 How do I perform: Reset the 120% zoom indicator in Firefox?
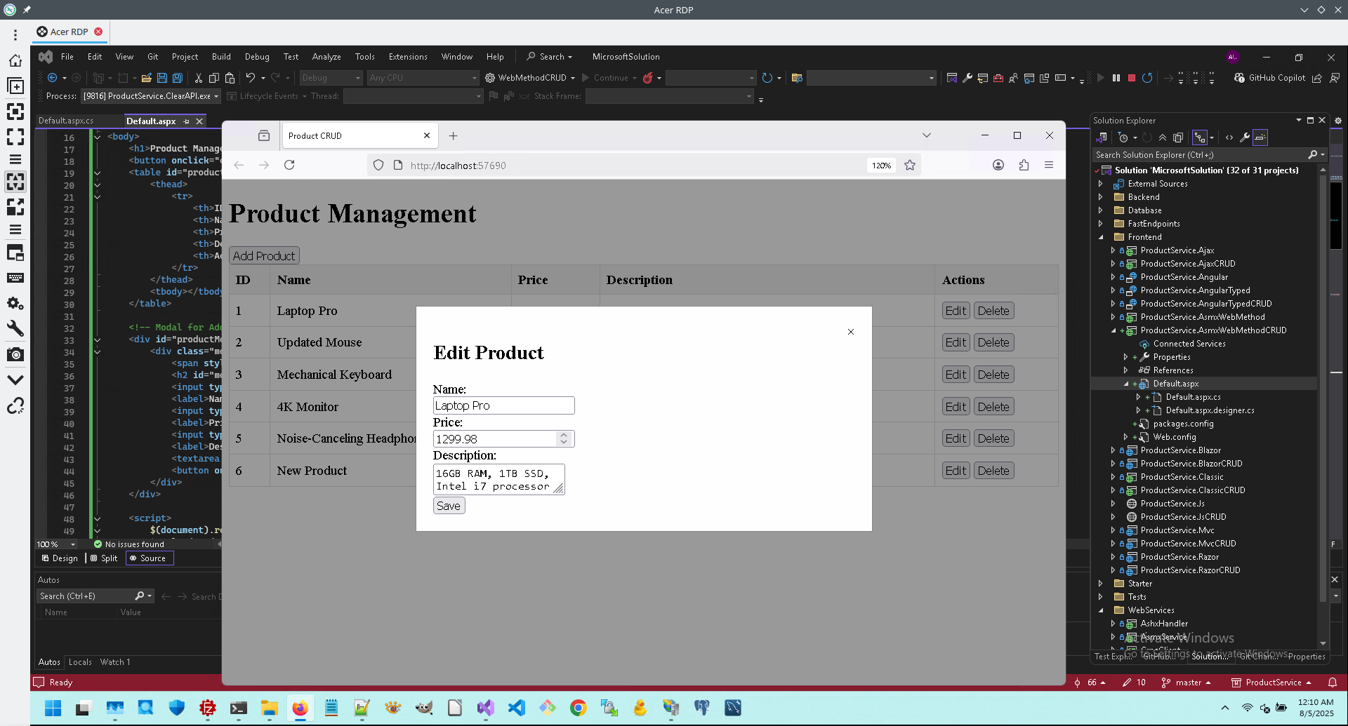[x=881, y=166]
